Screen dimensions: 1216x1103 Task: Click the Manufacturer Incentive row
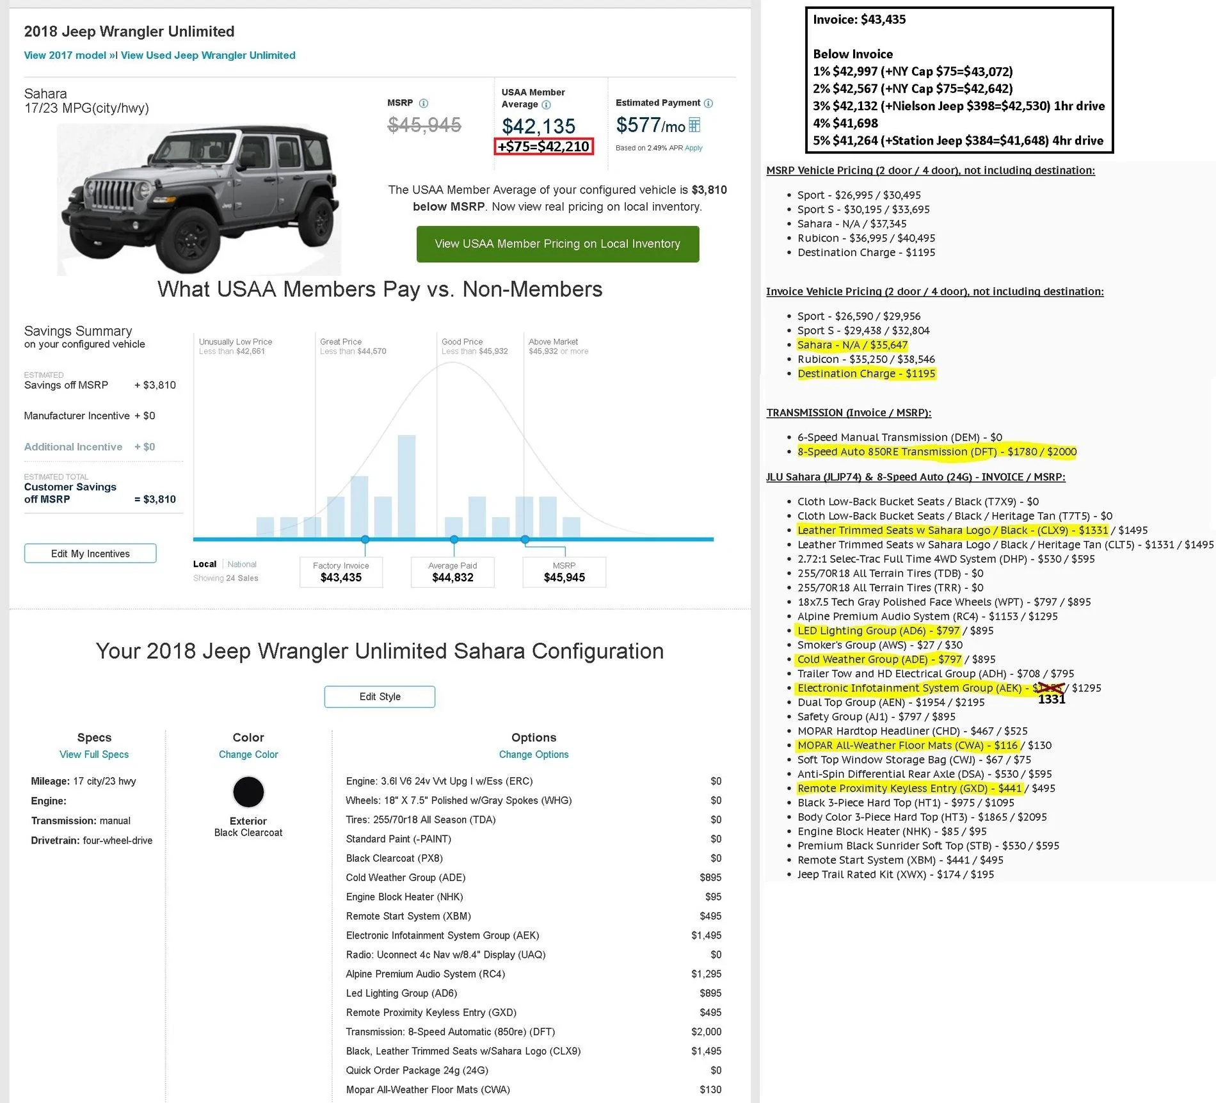pos(90,415)
